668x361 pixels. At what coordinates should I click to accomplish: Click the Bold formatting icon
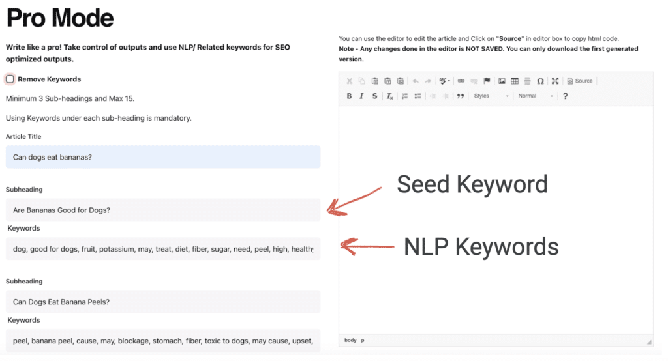click(x=349, y=96)
